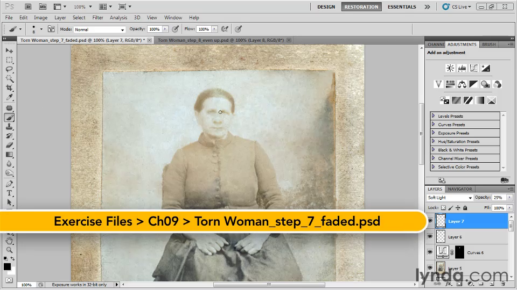Open the layer blend mode Soft Light dropdown
The width and height of the screenshot is (517, 290).
[x=449, y=197]
